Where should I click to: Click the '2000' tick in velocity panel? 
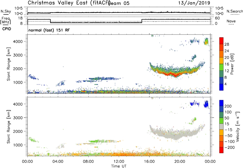18,131
